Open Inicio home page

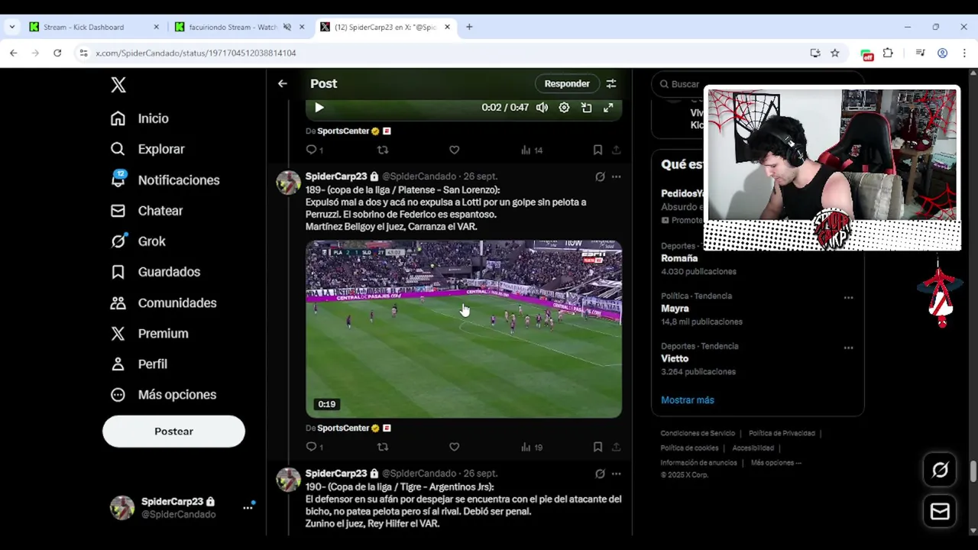tap(140, 118)
